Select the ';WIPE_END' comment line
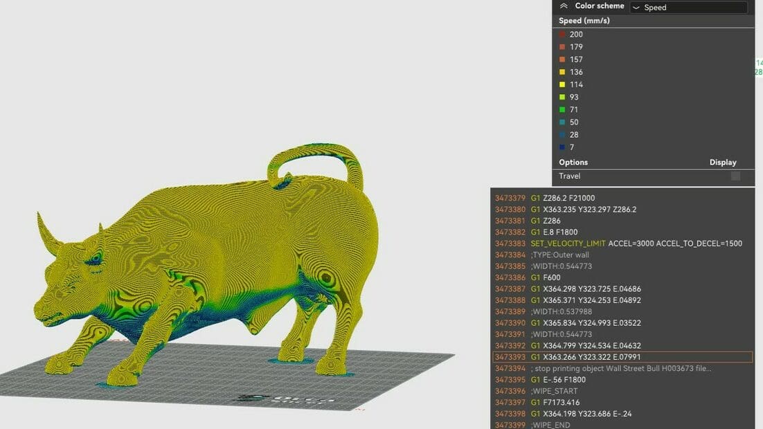 click(623, 425)
